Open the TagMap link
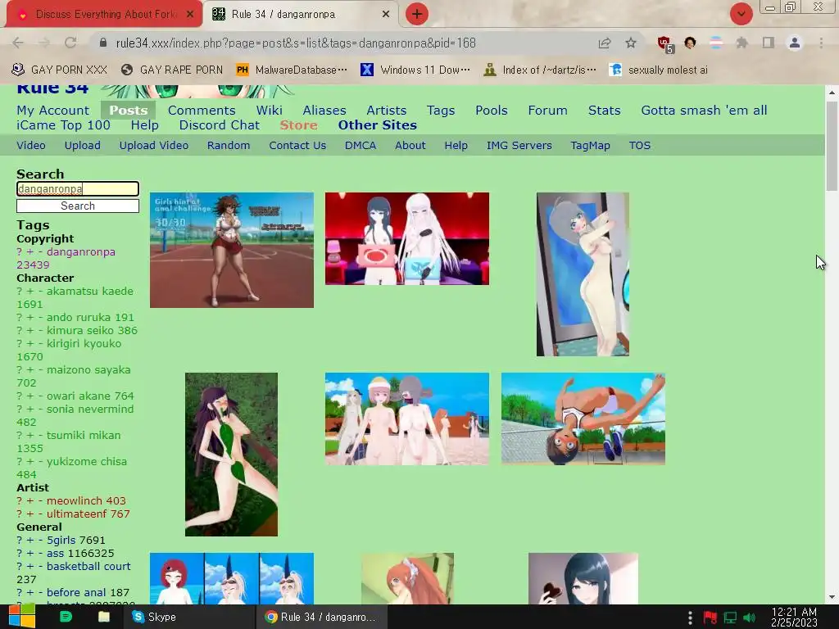839x629 pixels. click(590, 146)
